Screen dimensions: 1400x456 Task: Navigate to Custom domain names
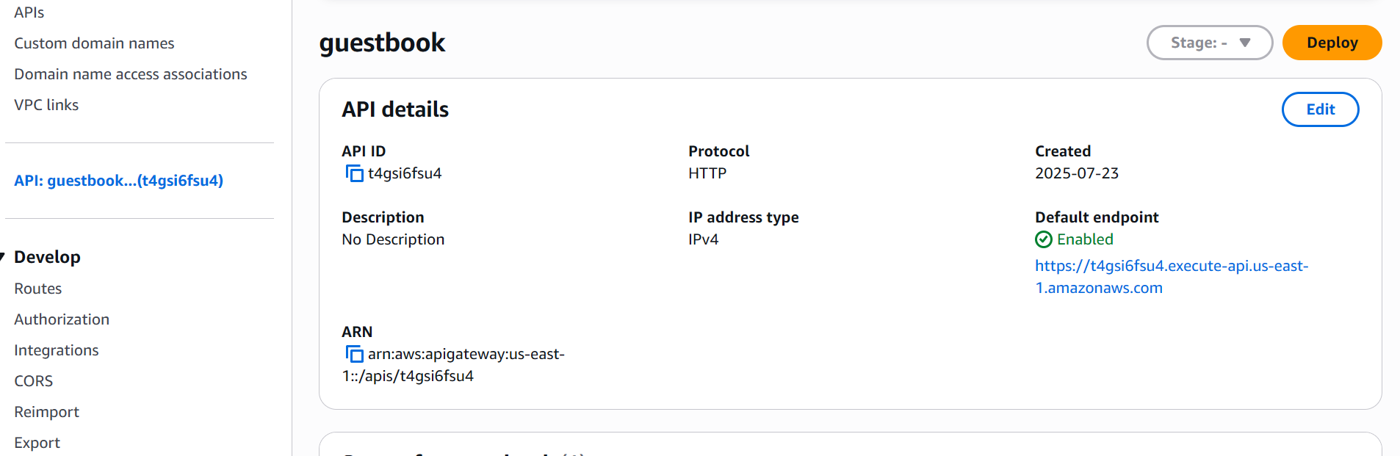coord(94,43)
